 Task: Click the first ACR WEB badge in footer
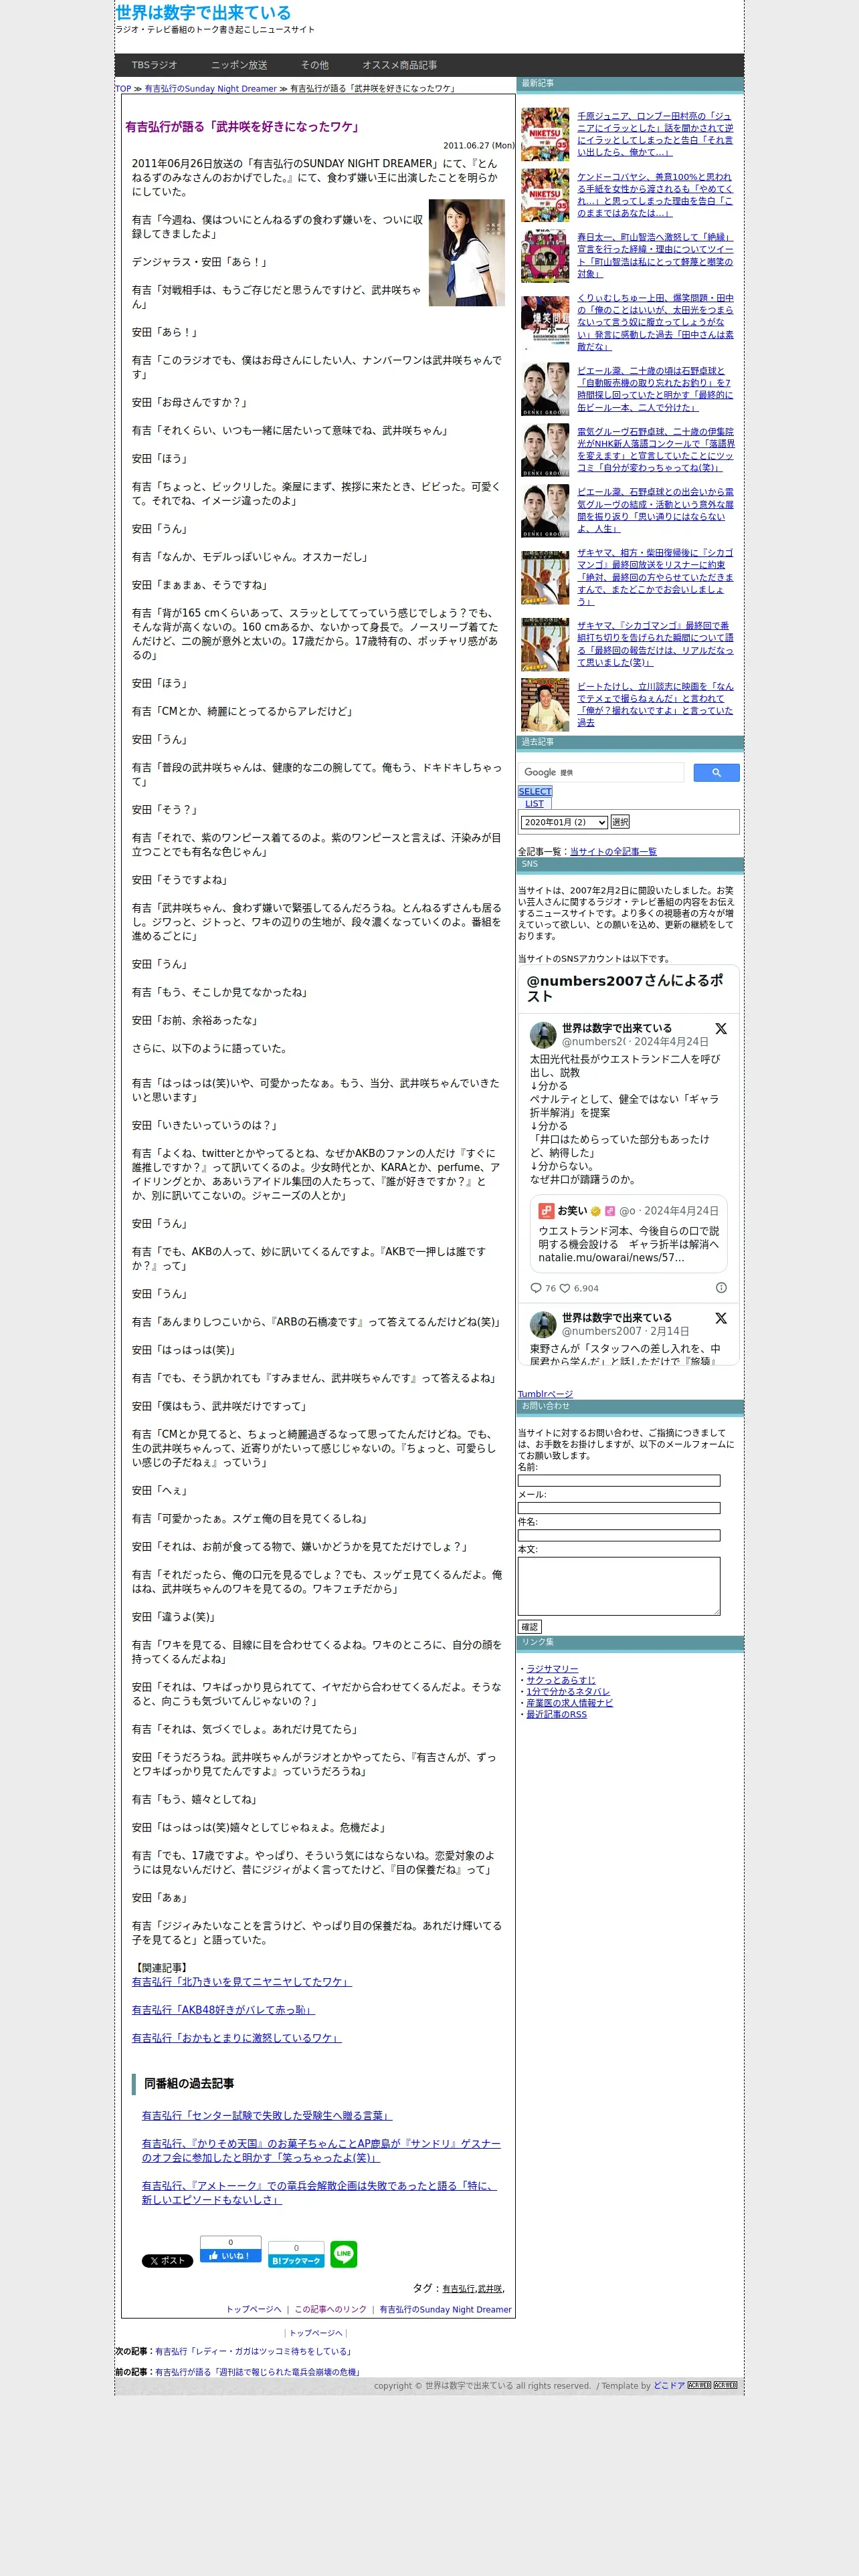(x=699, y=2385)
